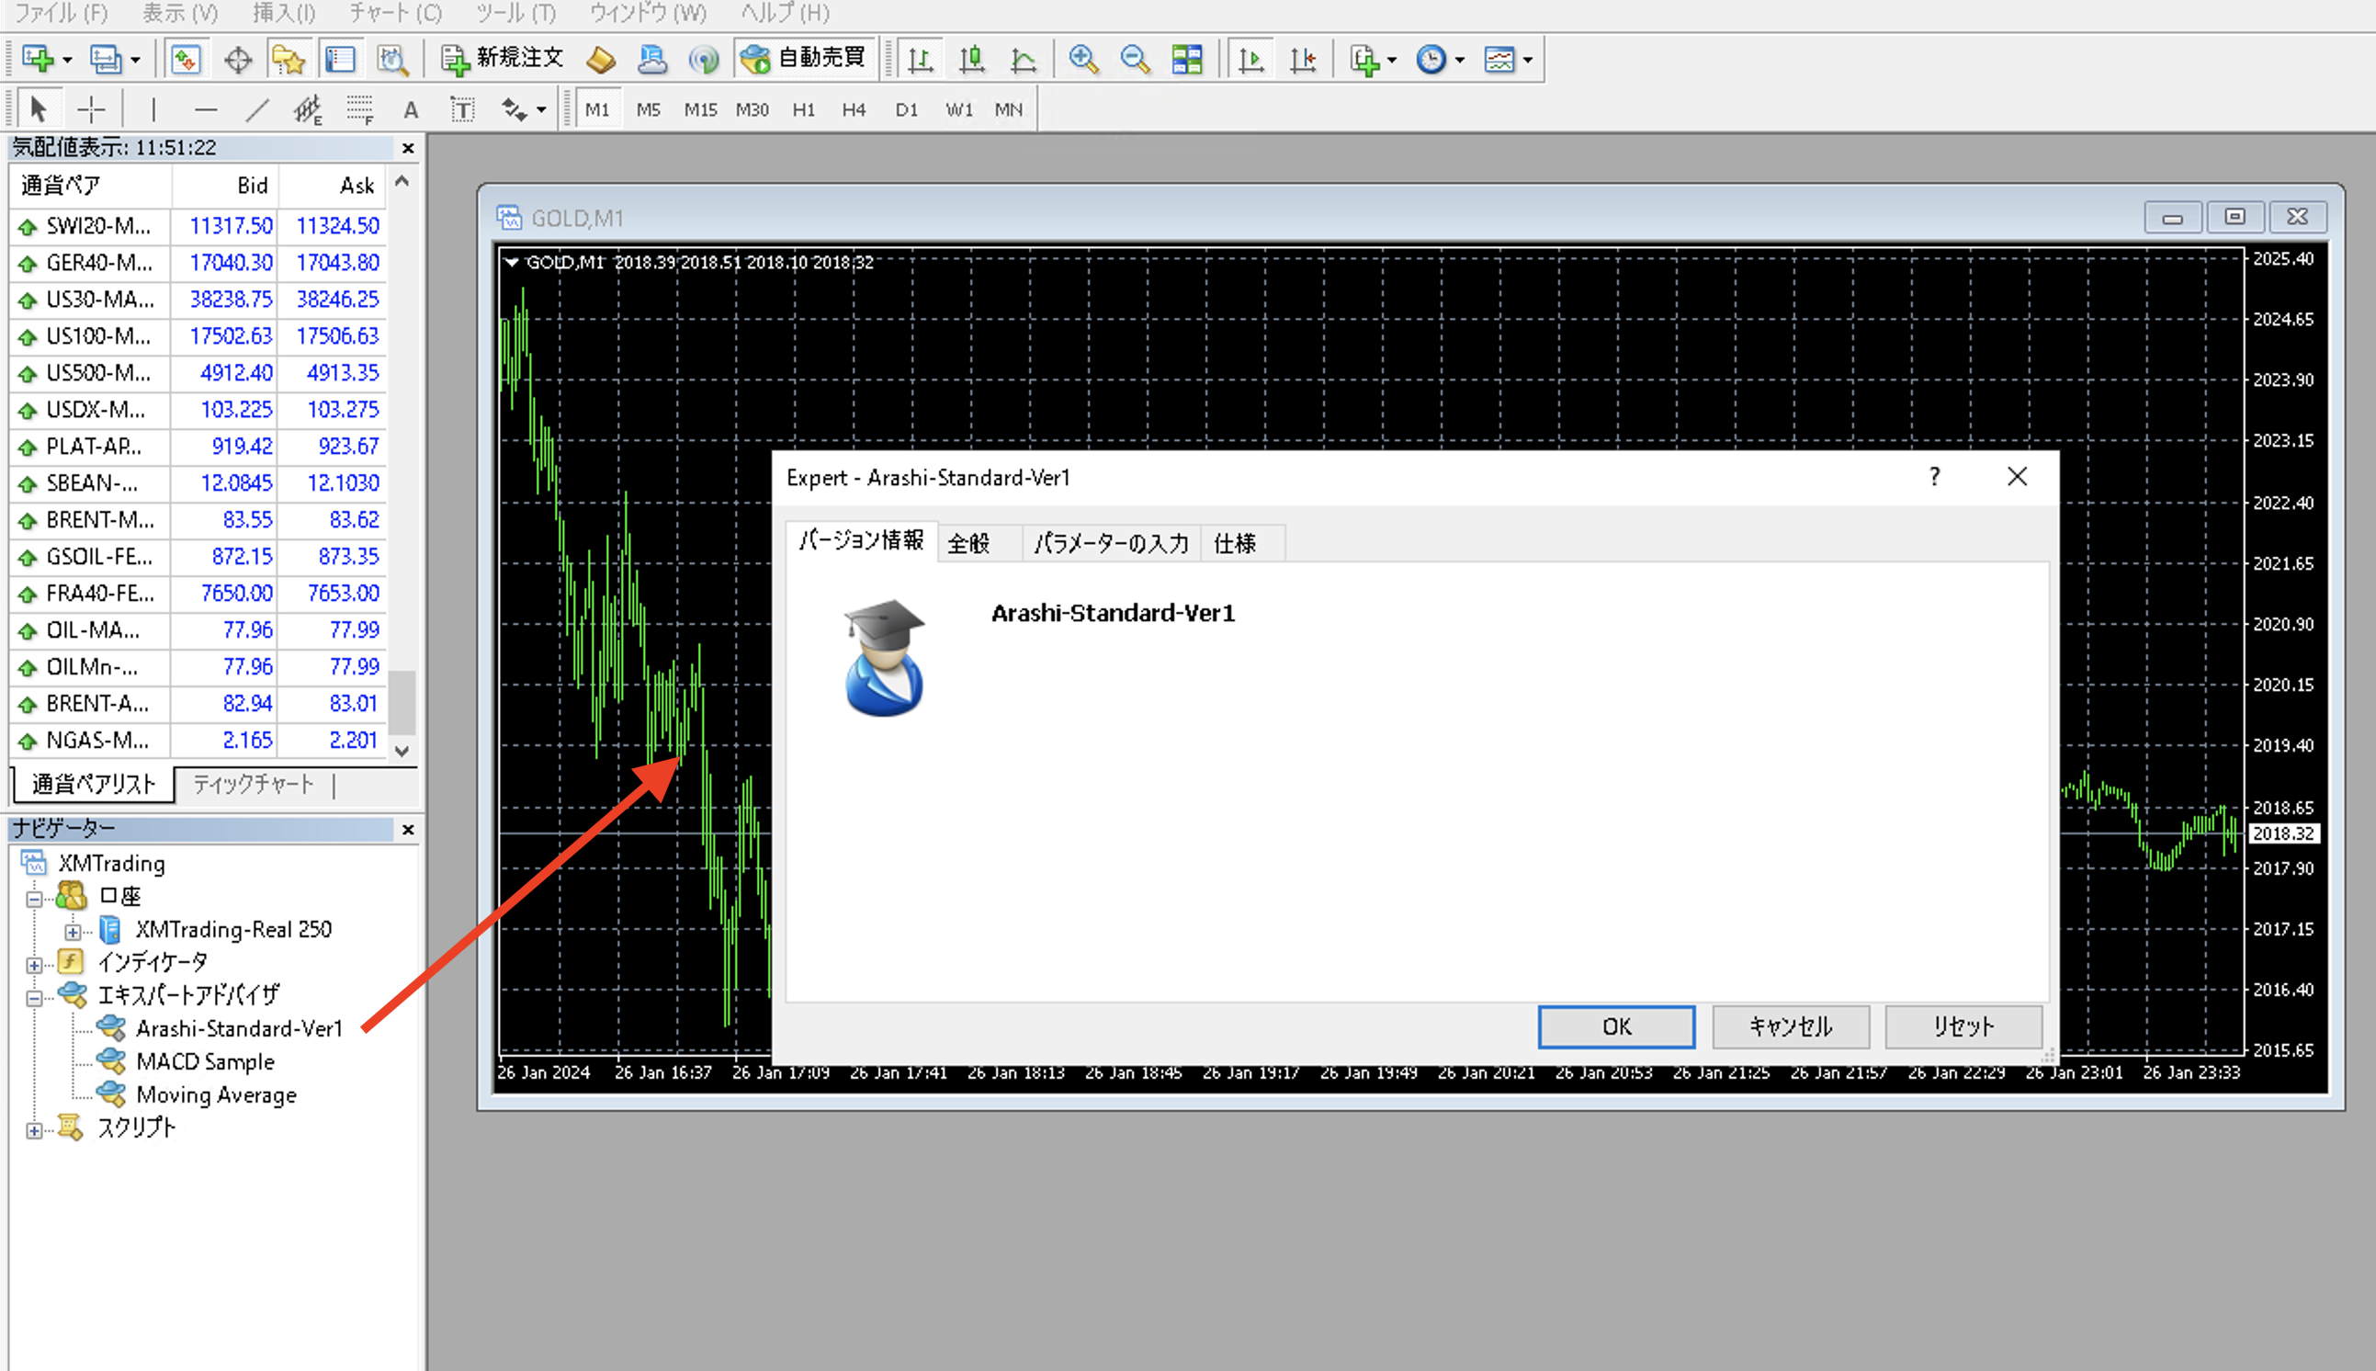Toggle chart shift icon
Image resolution: width=2376 pixels, height=1371 pixels.
tap(1303, 60)
